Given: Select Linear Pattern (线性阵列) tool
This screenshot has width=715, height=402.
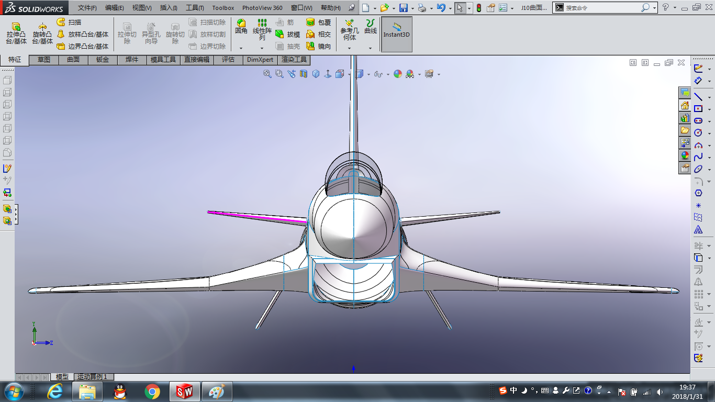Looking at the screenshot, I should pos(262,30).
